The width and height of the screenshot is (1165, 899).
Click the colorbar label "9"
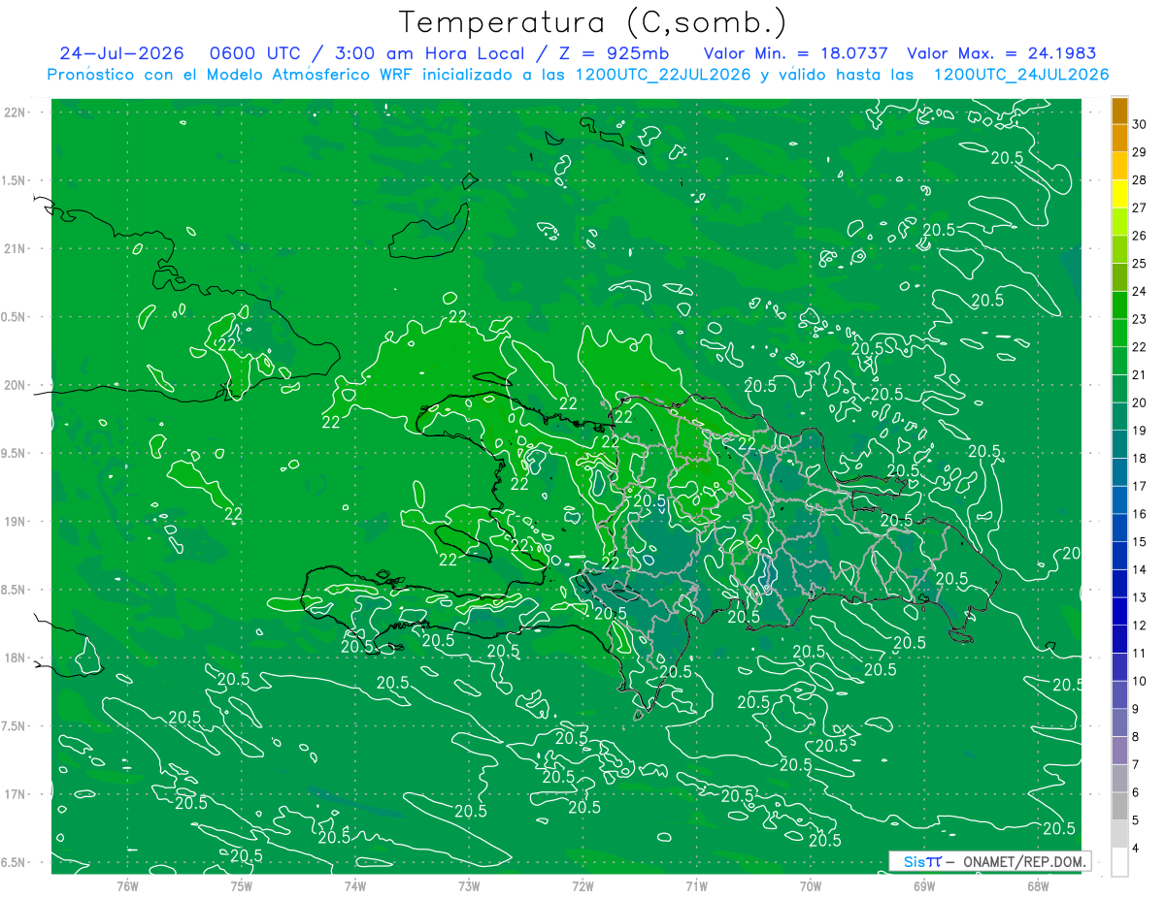(x=1136, y=709)
